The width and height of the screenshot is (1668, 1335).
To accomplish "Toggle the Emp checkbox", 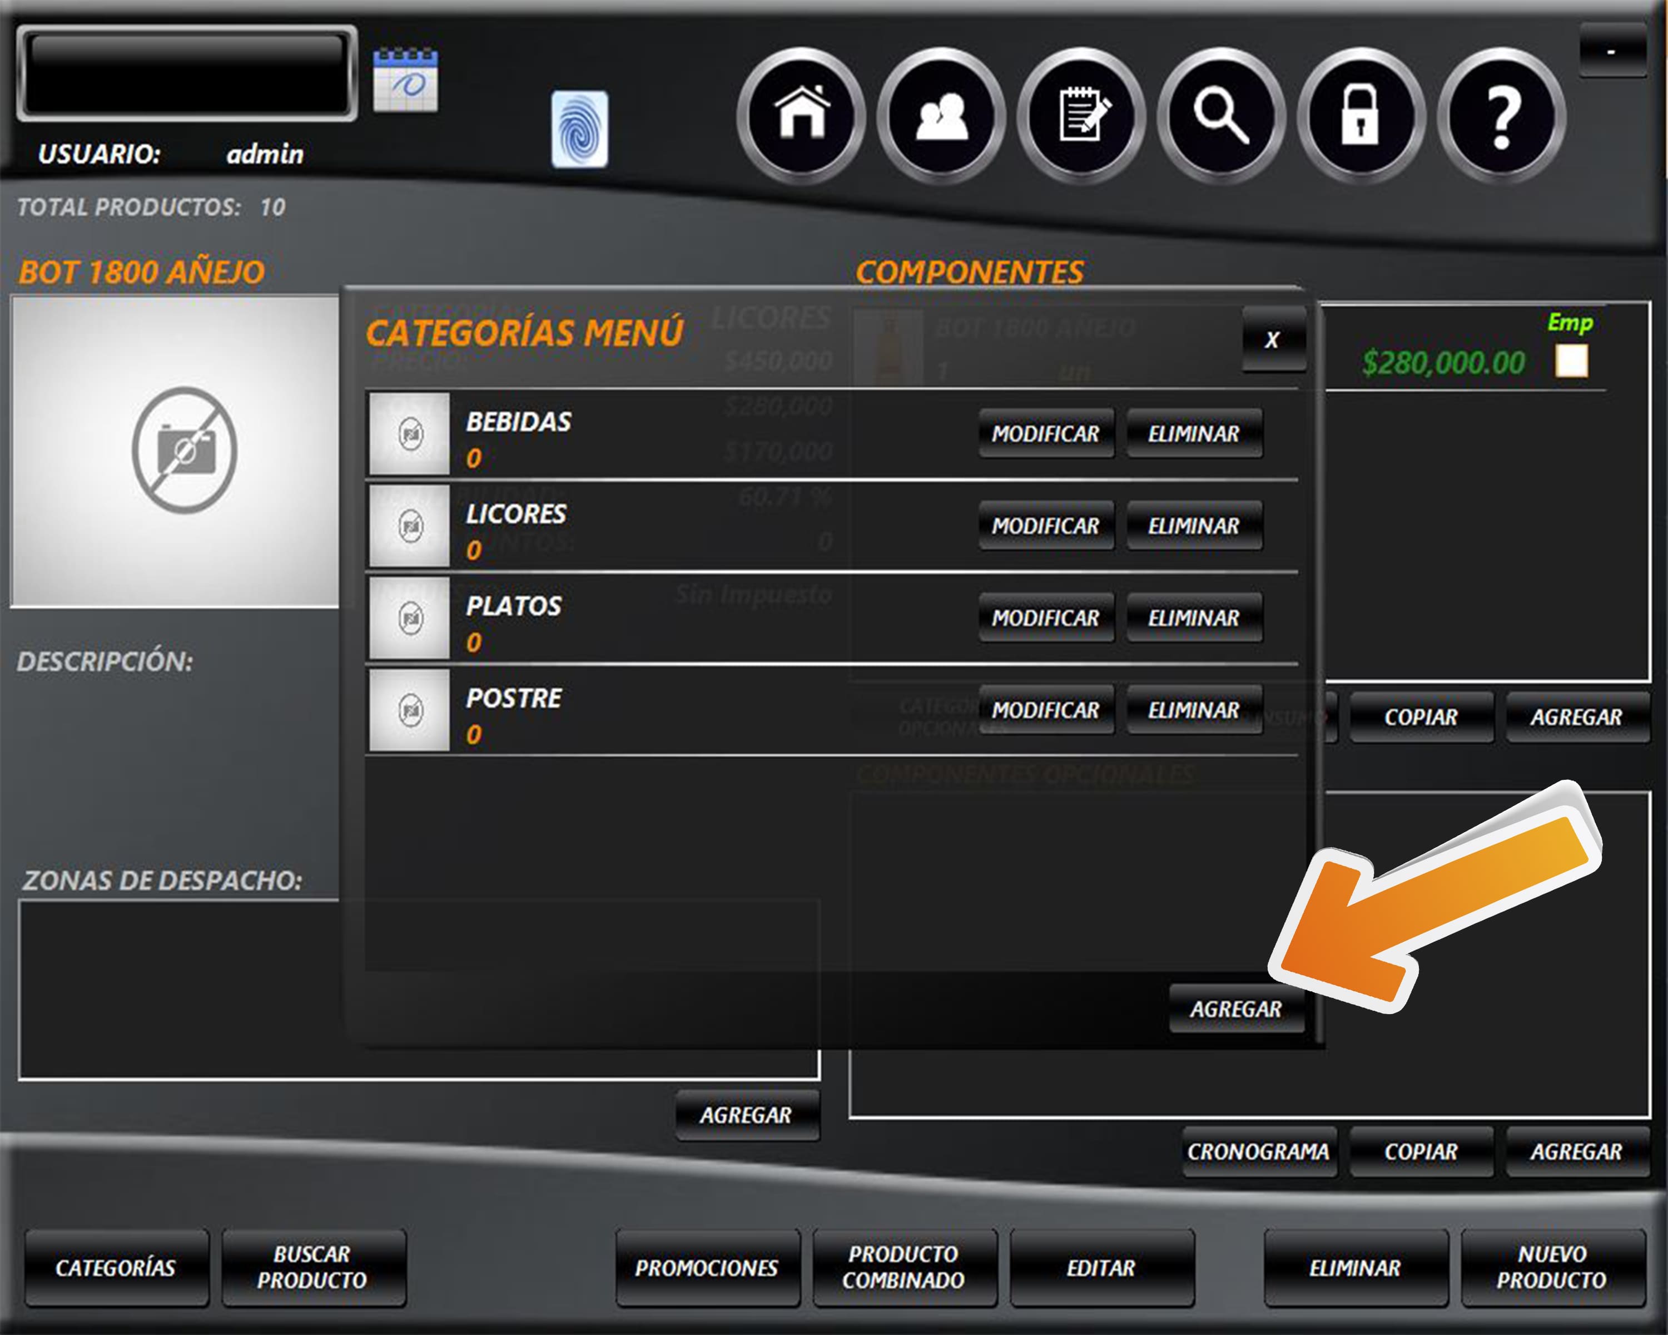I will pyautogui.click(x=1571, y=362).
